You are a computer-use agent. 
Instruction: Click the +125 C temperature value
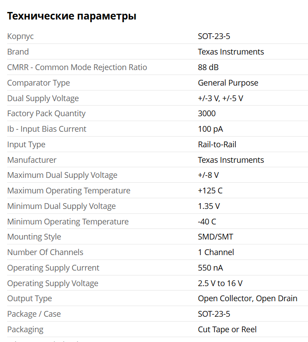(210, 191)
